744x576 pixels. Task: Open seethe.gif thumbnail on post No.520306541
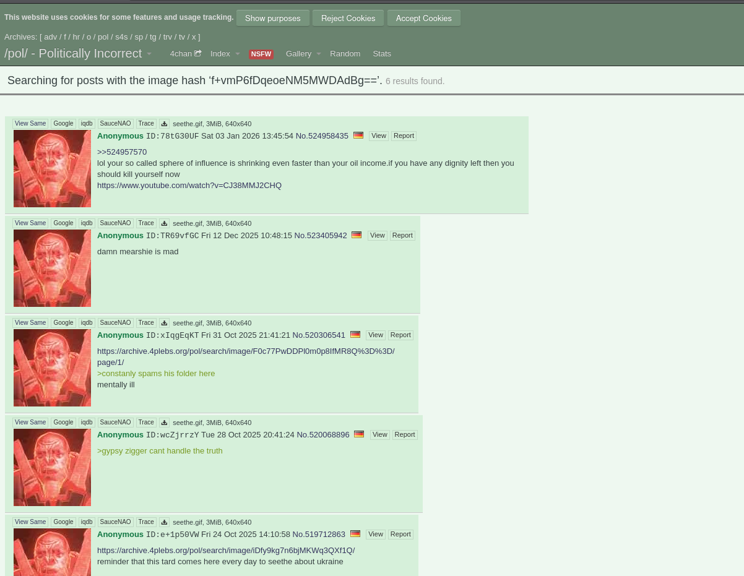pyautogui.click(x=52, y=368)
